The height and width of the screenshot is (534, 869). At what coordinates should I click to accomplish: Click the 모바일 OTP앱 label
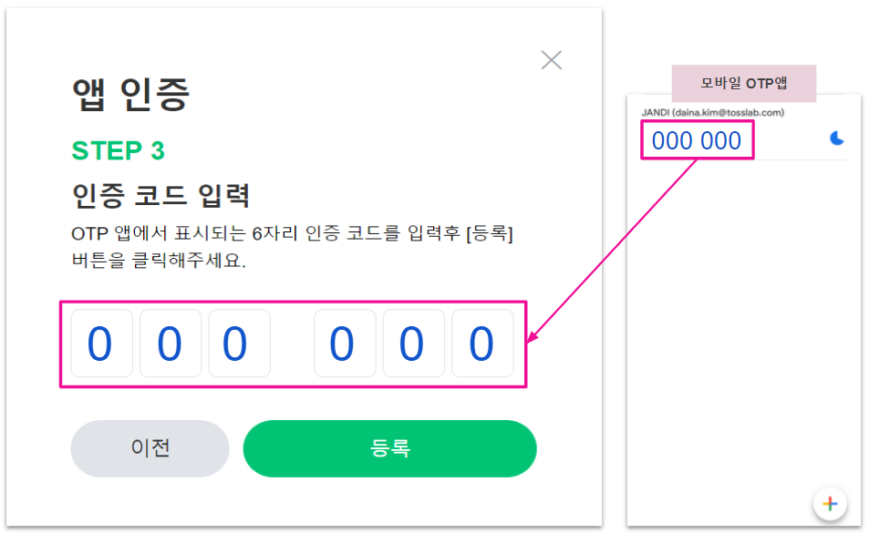pyautogui.click(x=743, y=83)
